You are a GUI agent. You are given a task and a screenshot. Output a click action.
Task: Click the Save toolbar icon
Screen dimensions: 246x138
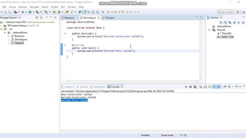click(5, 12)
